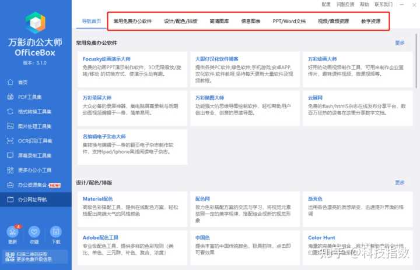420x270 pixels.
Task: Open the 格式转换工具集 icon
Action: coord(10,112)
